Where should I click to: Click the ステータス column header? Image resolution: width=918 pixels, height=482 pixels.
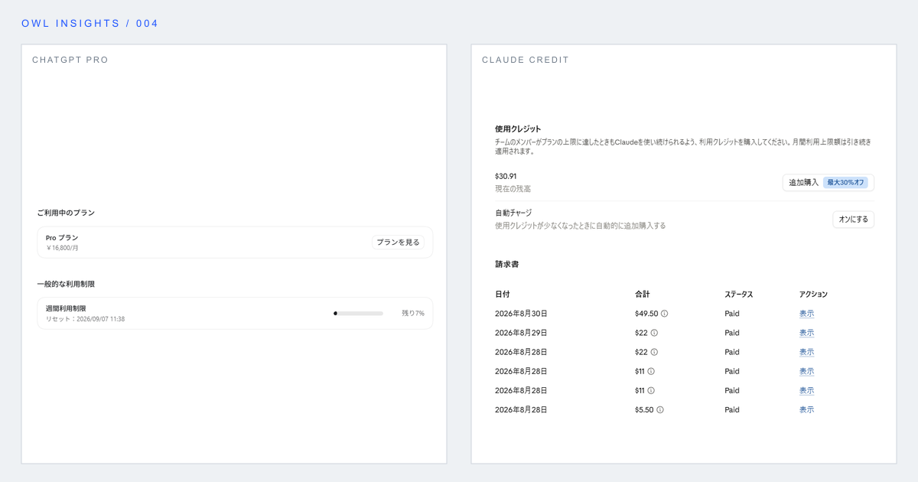tap(739, 294)
